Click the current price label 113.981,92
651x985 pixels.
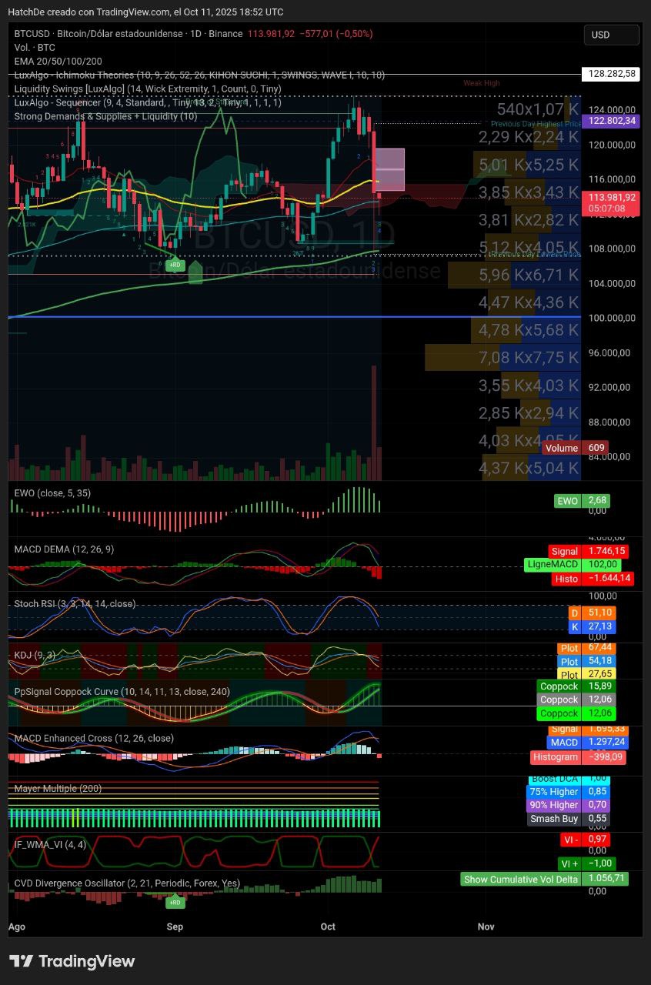pos(612,197)
